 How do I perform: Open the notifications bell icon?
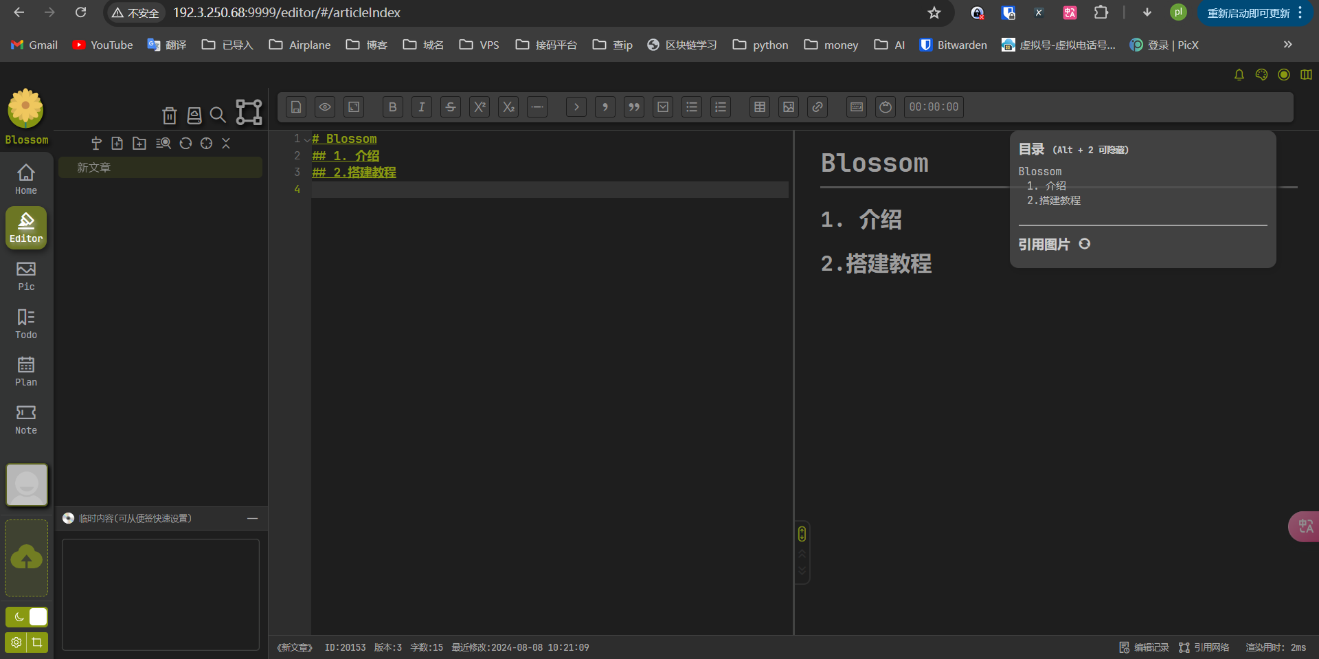[x=1239, y=74]
